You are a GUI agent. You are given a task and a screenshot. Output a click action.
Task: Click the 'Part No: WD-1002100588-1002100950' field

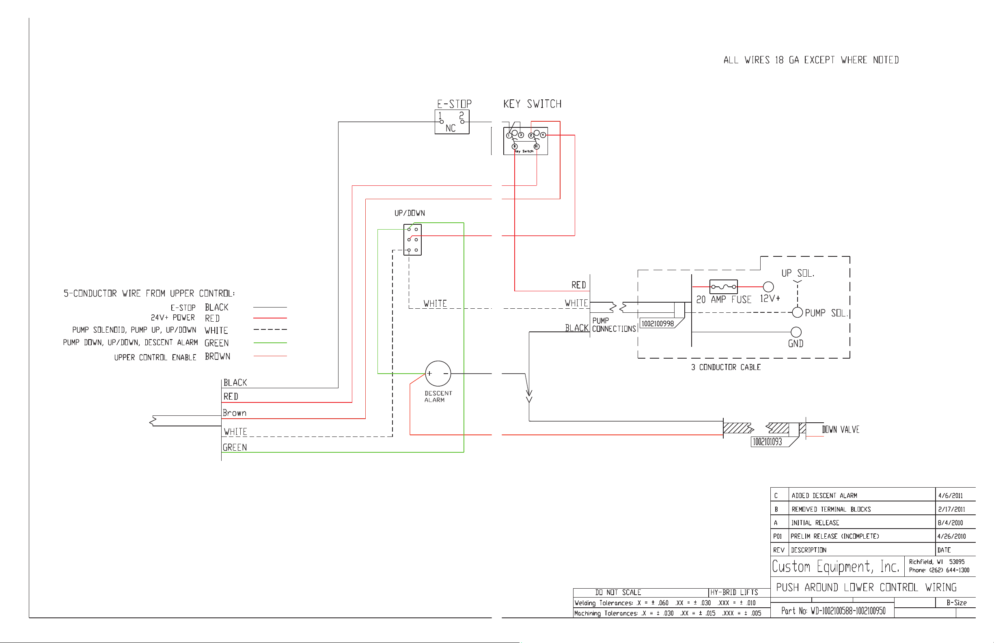click(x=833, y=611)
